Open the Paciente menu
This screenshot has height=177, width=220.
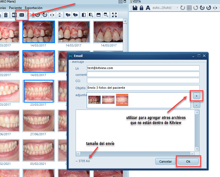15,8
